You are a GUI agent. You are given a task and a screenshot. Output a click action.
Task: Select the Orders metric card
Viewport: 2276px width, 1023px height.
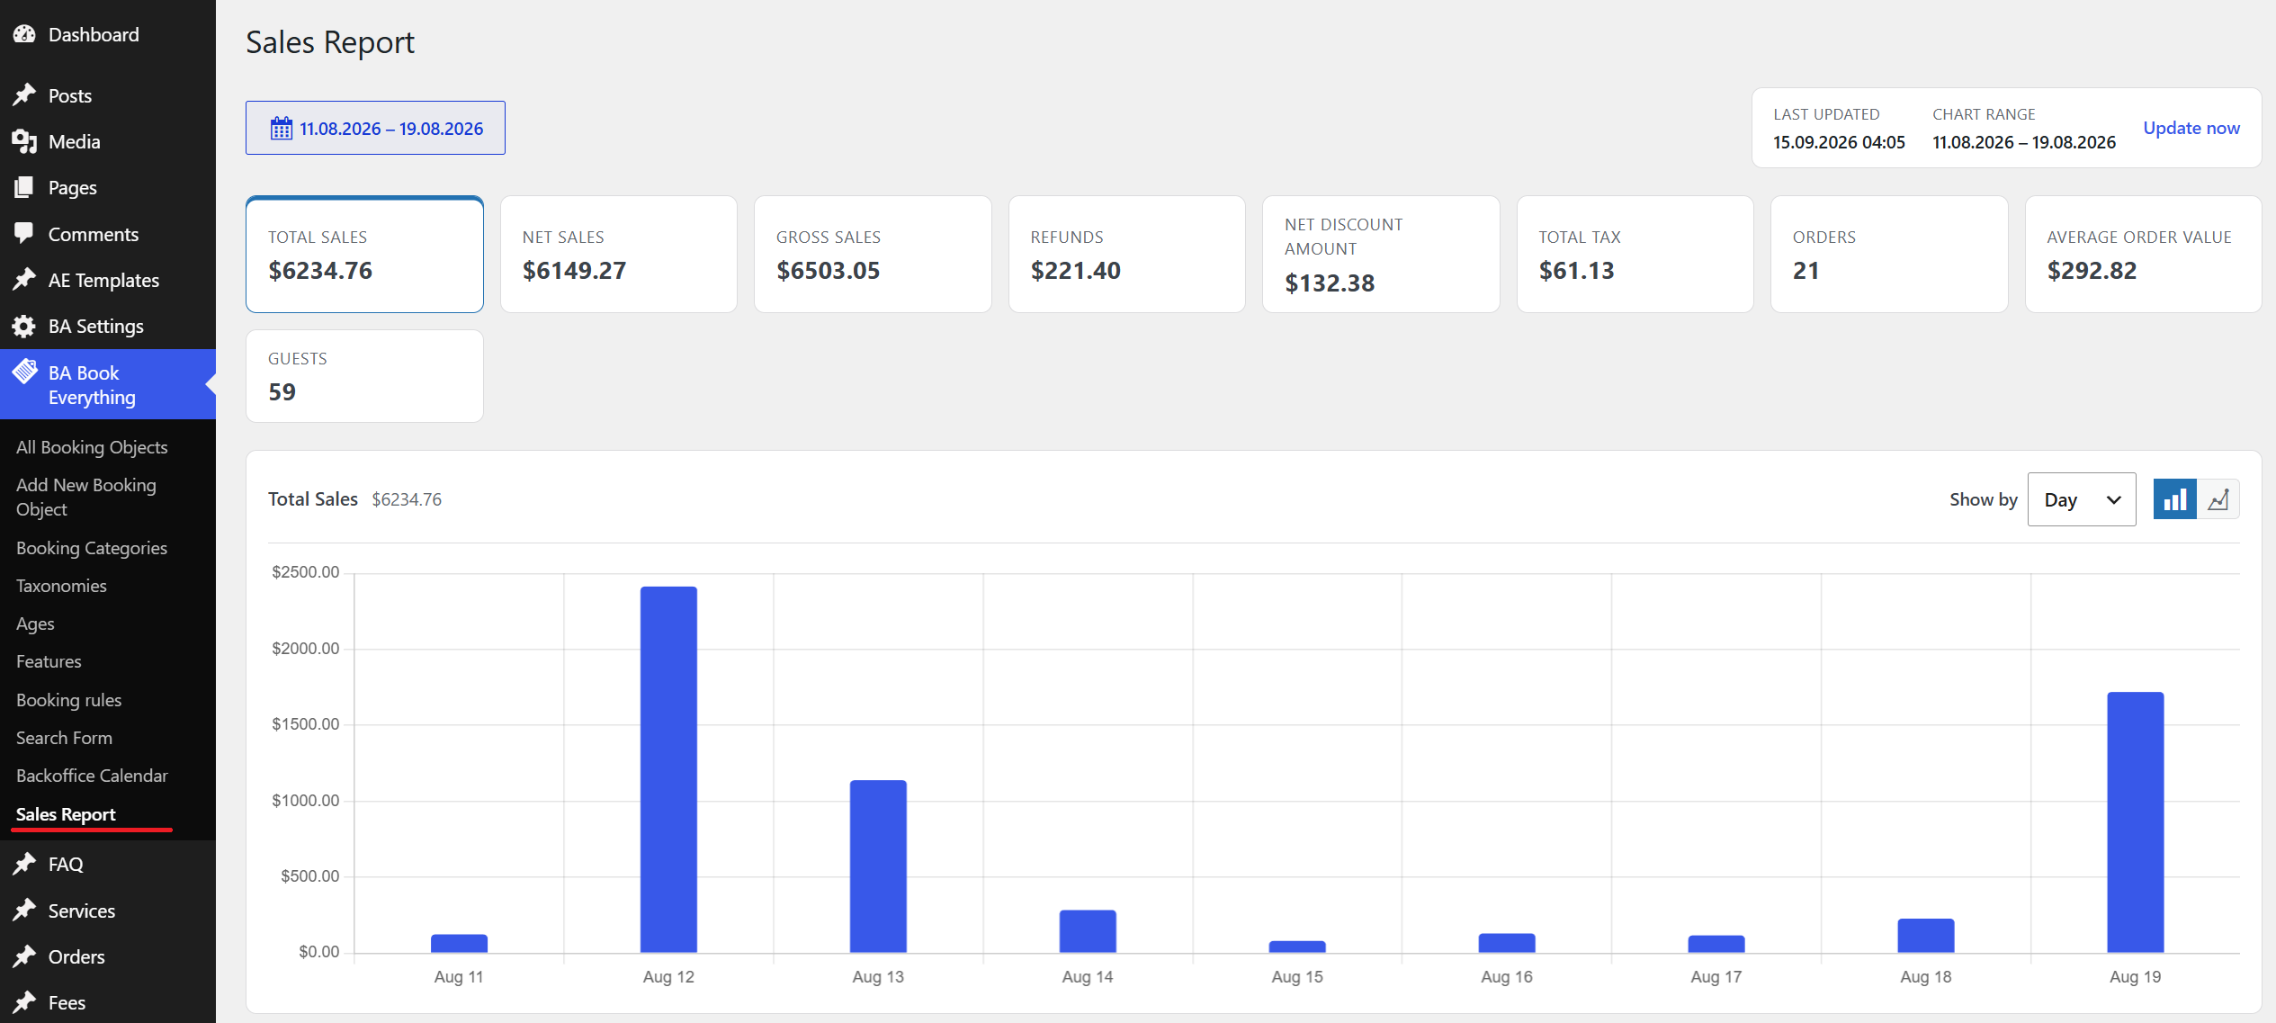(1889, 254)
